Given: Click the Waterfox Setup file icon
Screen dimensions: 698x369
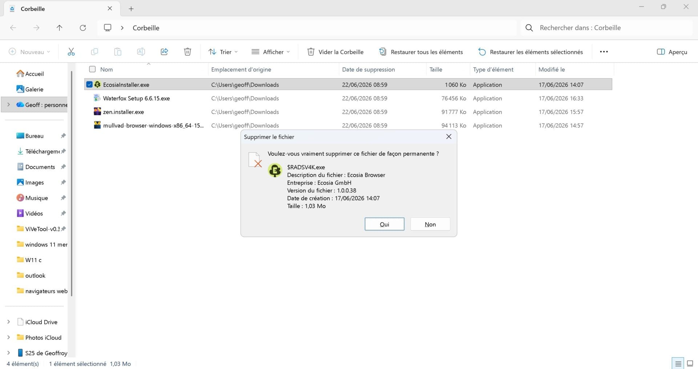Looking at the screenshot, I should point(97,98).
